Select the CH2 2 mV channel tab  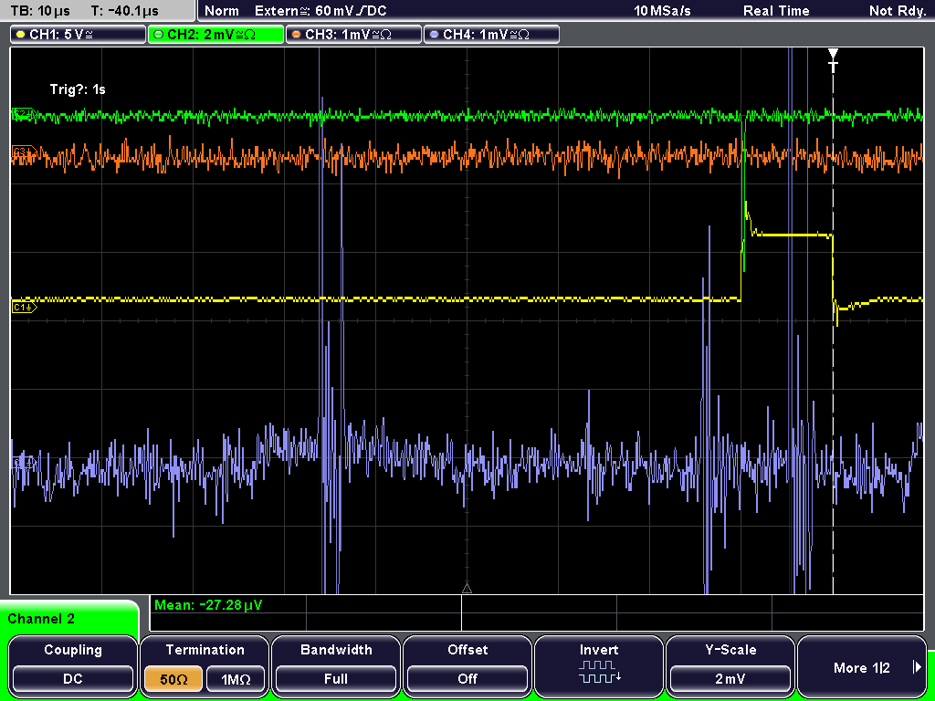pyautogui.click(x=215, y=35)
